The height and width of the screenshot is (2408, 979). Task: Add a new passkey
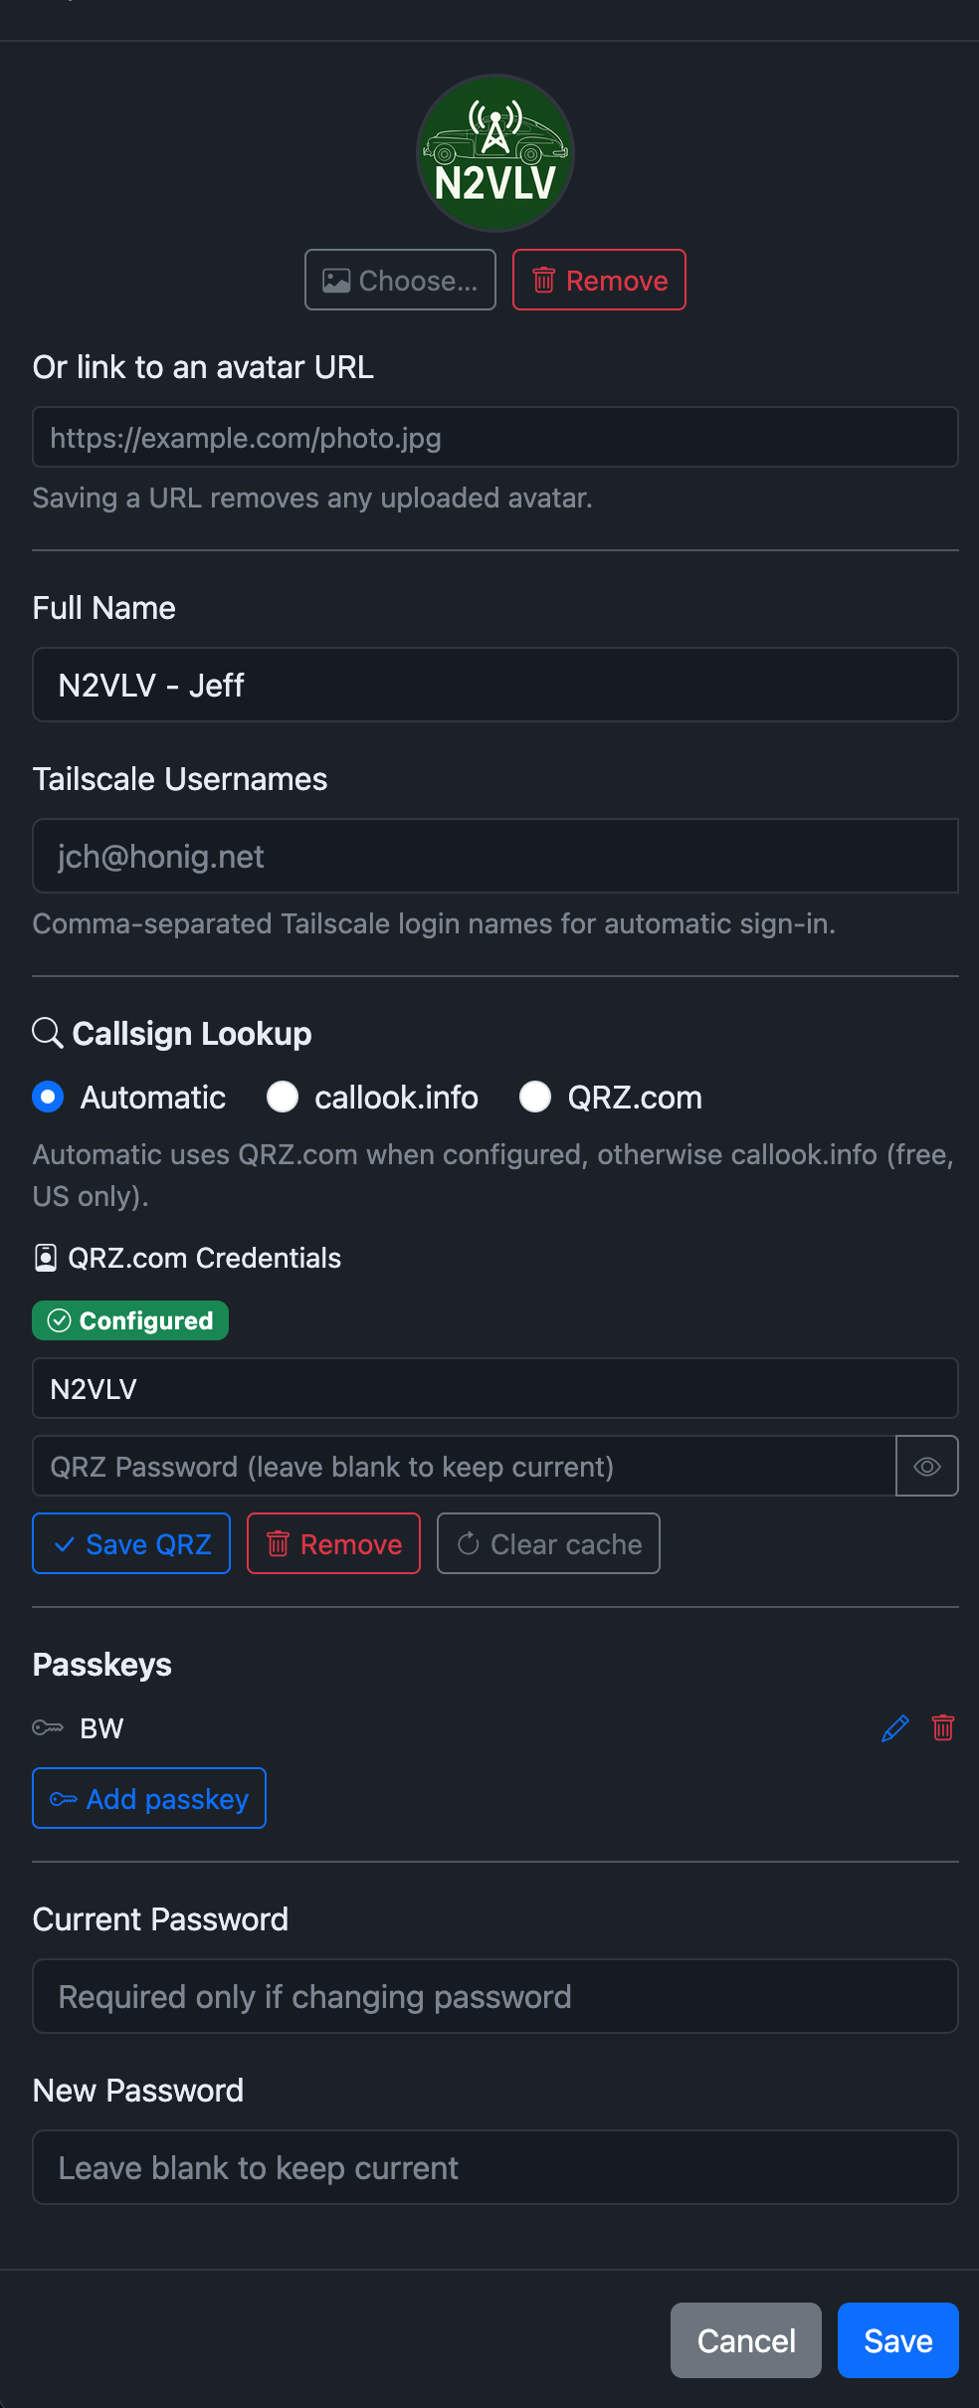pyautogui.click(x=149, y=1798)
